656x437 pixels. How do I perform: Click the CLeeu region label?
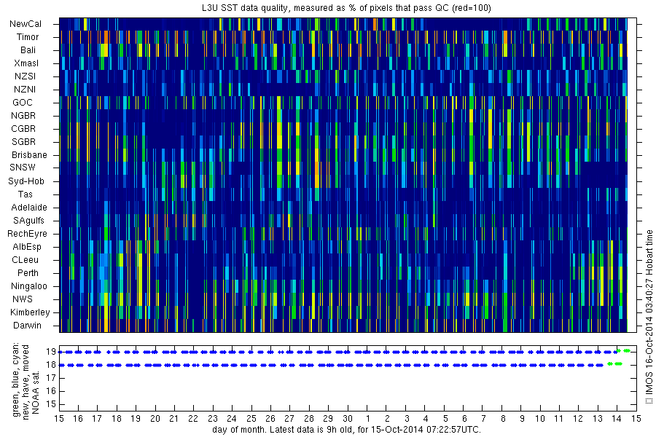click(25, 260)
